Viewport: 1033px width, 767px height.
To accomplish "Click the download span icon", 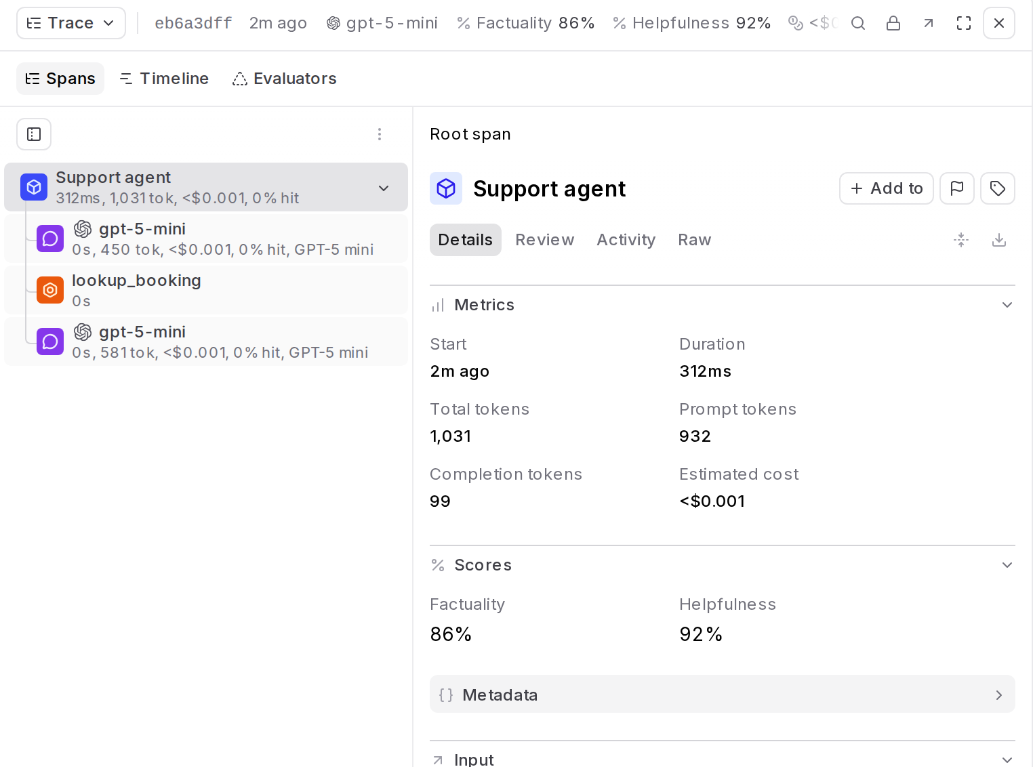I will click(x=999, y=240).
